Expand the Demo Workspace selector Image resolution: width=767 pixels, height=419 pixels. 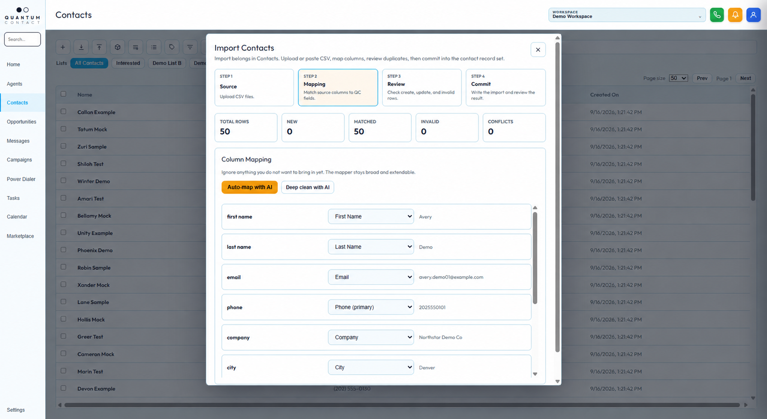point(627,15)
